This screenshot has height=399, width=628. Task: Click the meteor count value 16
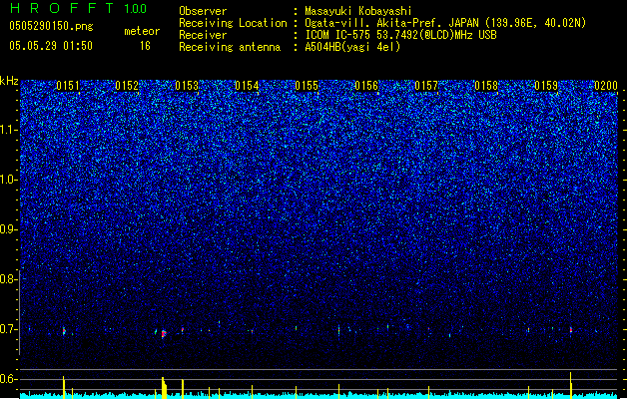tap(145, 46)
